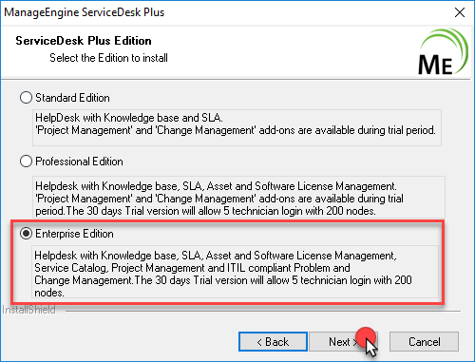The width and height of the screenshot is (475, 362).
Task: Select the Standard Edition radio button
Action: 26,98
